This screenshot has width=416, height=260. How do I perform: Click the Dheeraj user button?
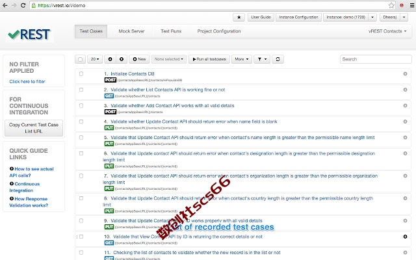390,18
